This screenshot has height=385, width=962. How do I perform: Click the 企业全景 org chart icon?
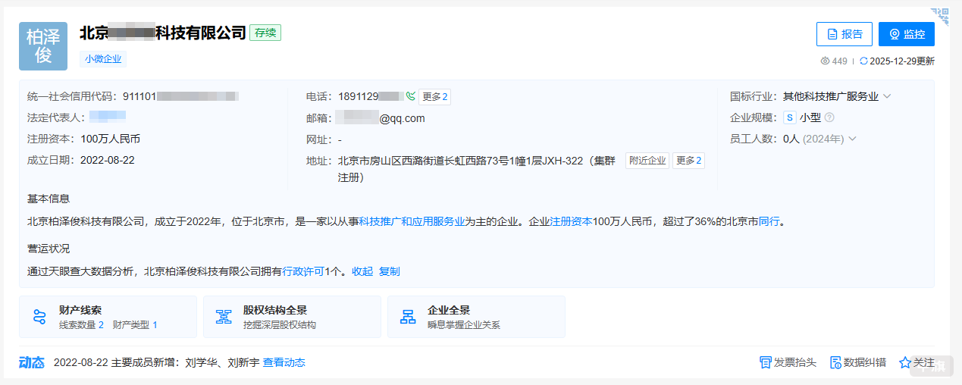click(408, 317)
